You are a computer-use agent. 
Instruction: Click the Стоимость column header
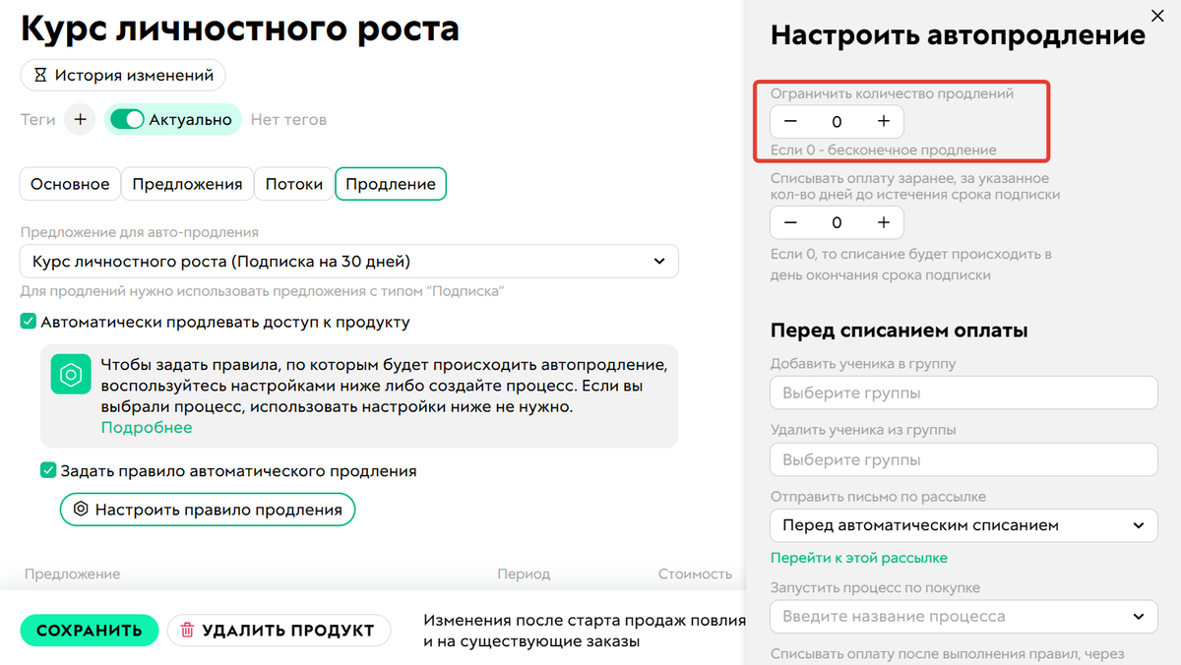[695, 574]
